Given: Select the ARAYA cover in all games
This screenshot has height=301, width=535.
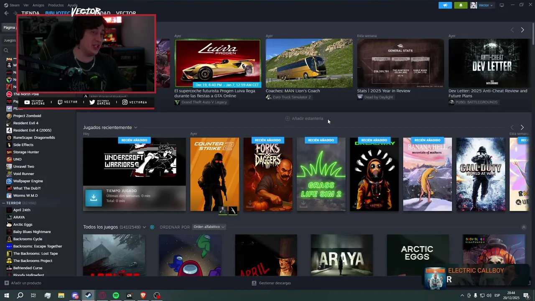Looking at the screenshot, I should pos(342,255).
